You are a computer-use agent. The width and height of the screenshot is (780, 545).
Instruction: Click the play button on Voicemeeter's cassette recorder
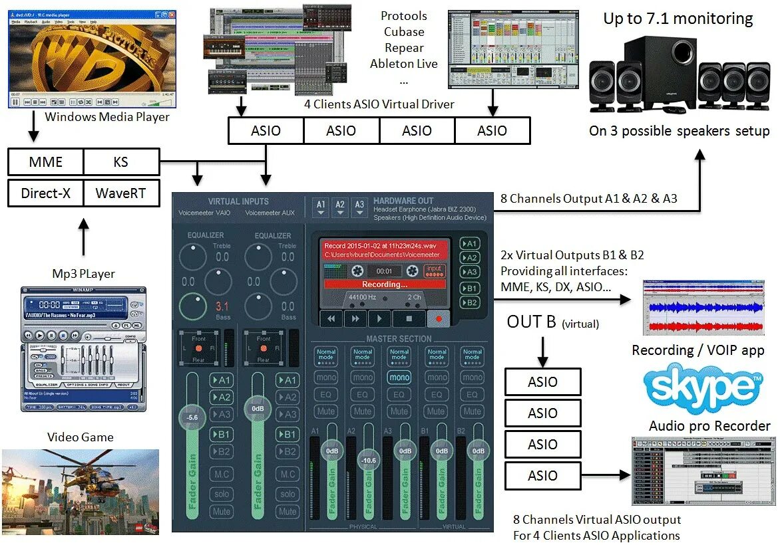click(379, 318)
